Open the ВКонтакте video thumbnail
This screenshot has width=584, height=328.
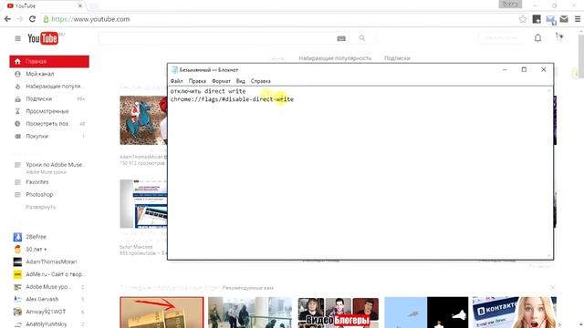point(515,313)
